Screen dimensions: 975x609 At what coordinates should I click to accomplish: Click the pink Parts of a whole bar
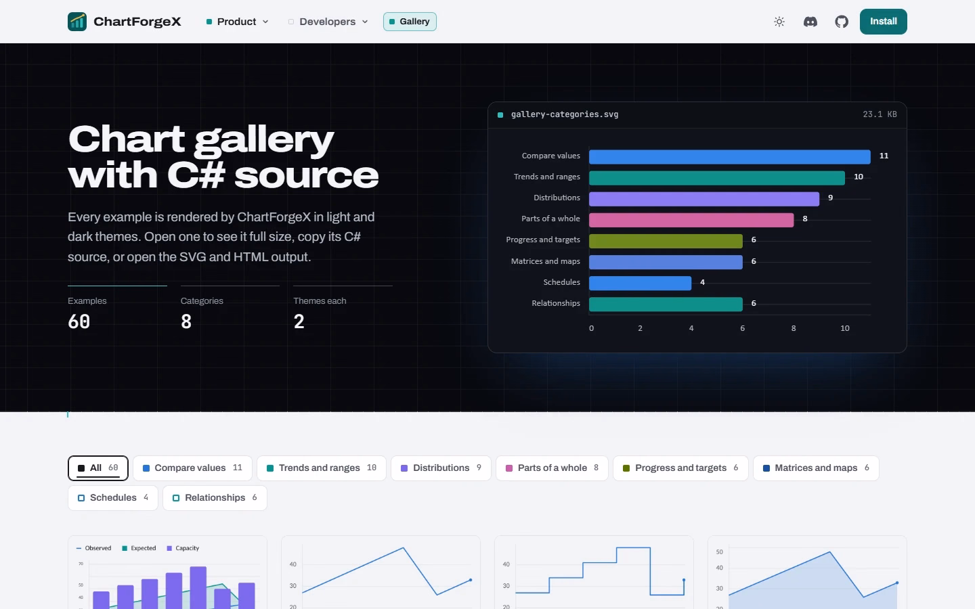click(691, 220)
